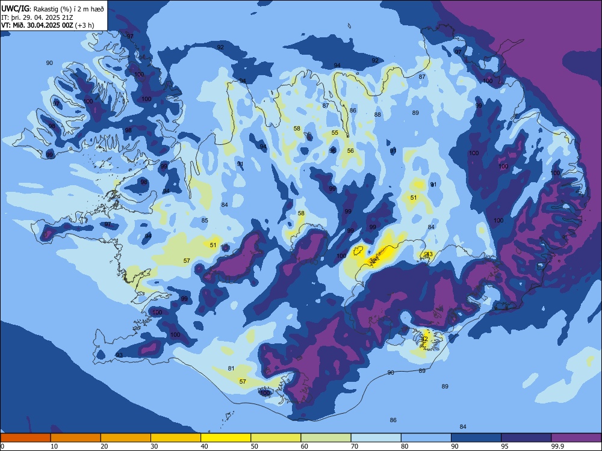The height and width of the screenshot is (451, 602).
Task: Click the legend tick label 60
Action: [x=305, y=446]
